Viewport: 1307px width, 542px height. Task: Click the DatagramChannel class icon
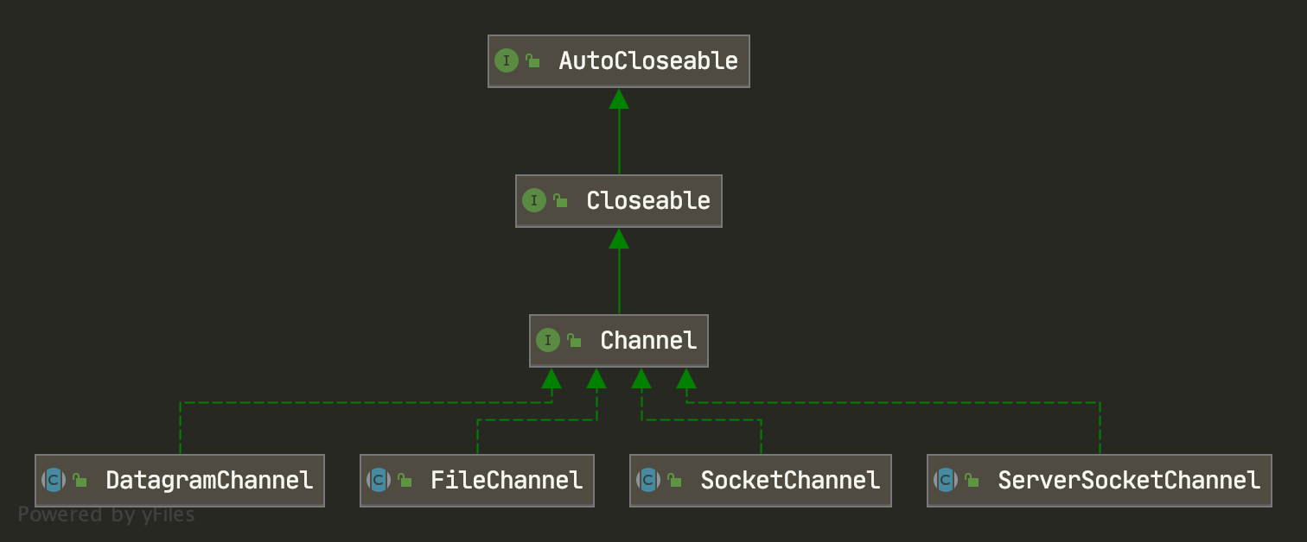point(54,481)
